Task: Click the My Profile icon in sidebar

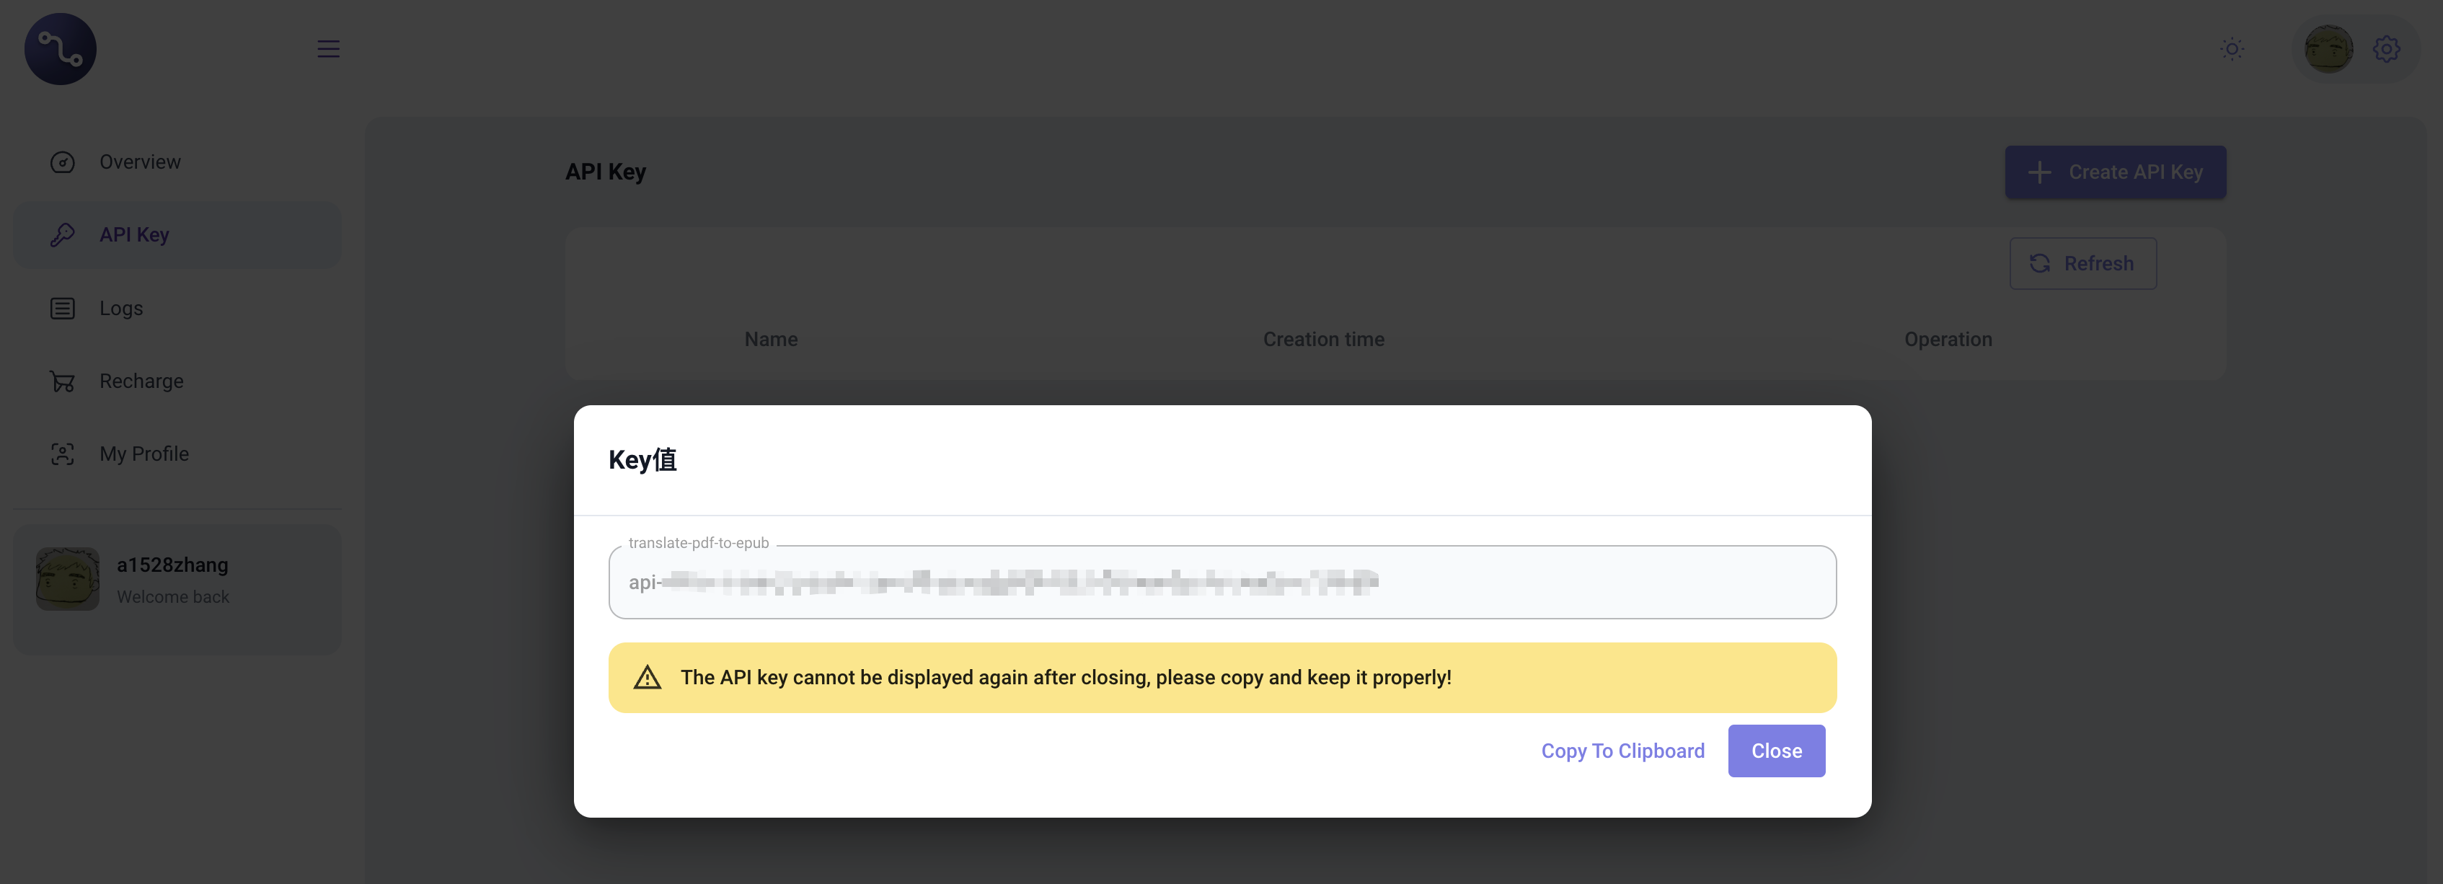Action: pos(63,454)
